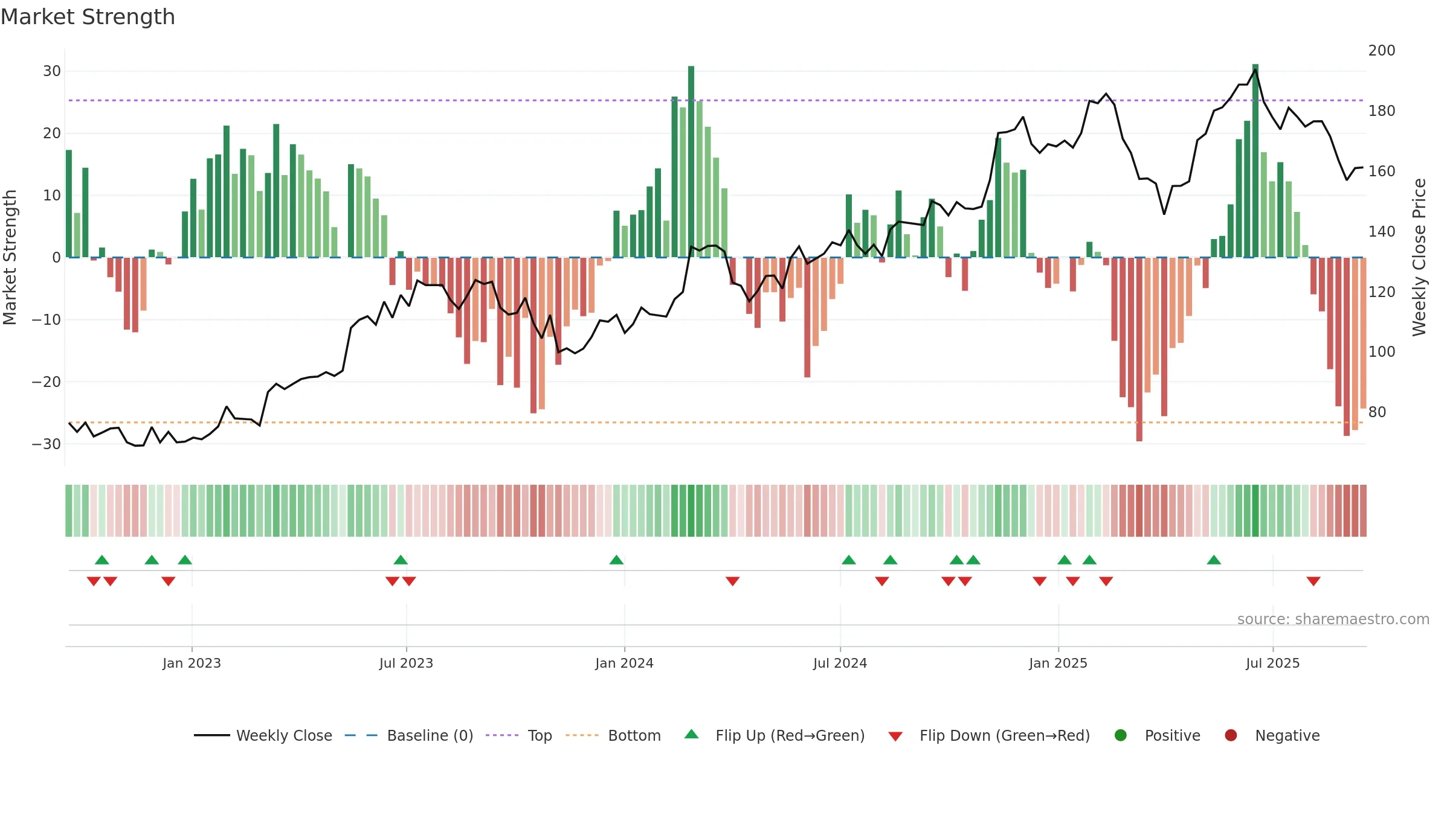Click the Baseline (0) dashed blue legend icon

361,735
